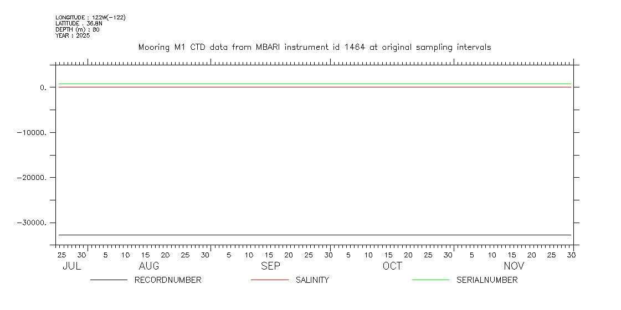Select the AUG month label
This screenshot has height=310, width=621.
(x=148, y=266)
